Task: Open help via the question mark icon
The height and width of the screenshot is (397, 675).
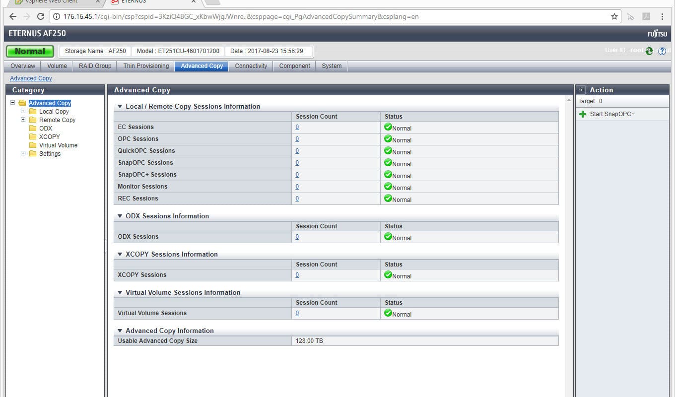Action: pyautogui.click(x=662, y=51)
